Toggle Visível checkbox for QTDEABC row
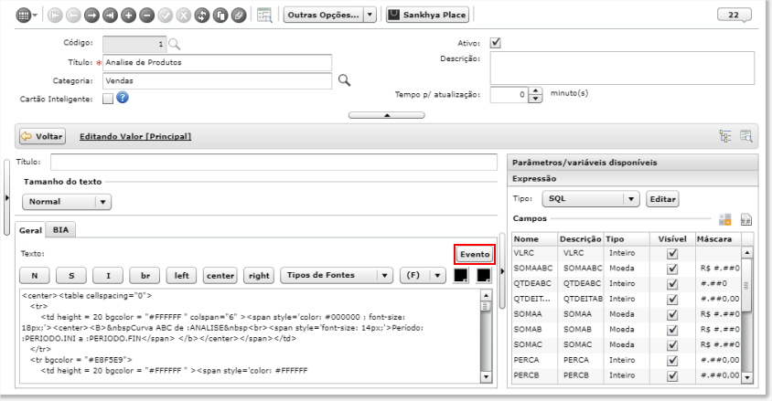 pos(672,284)
